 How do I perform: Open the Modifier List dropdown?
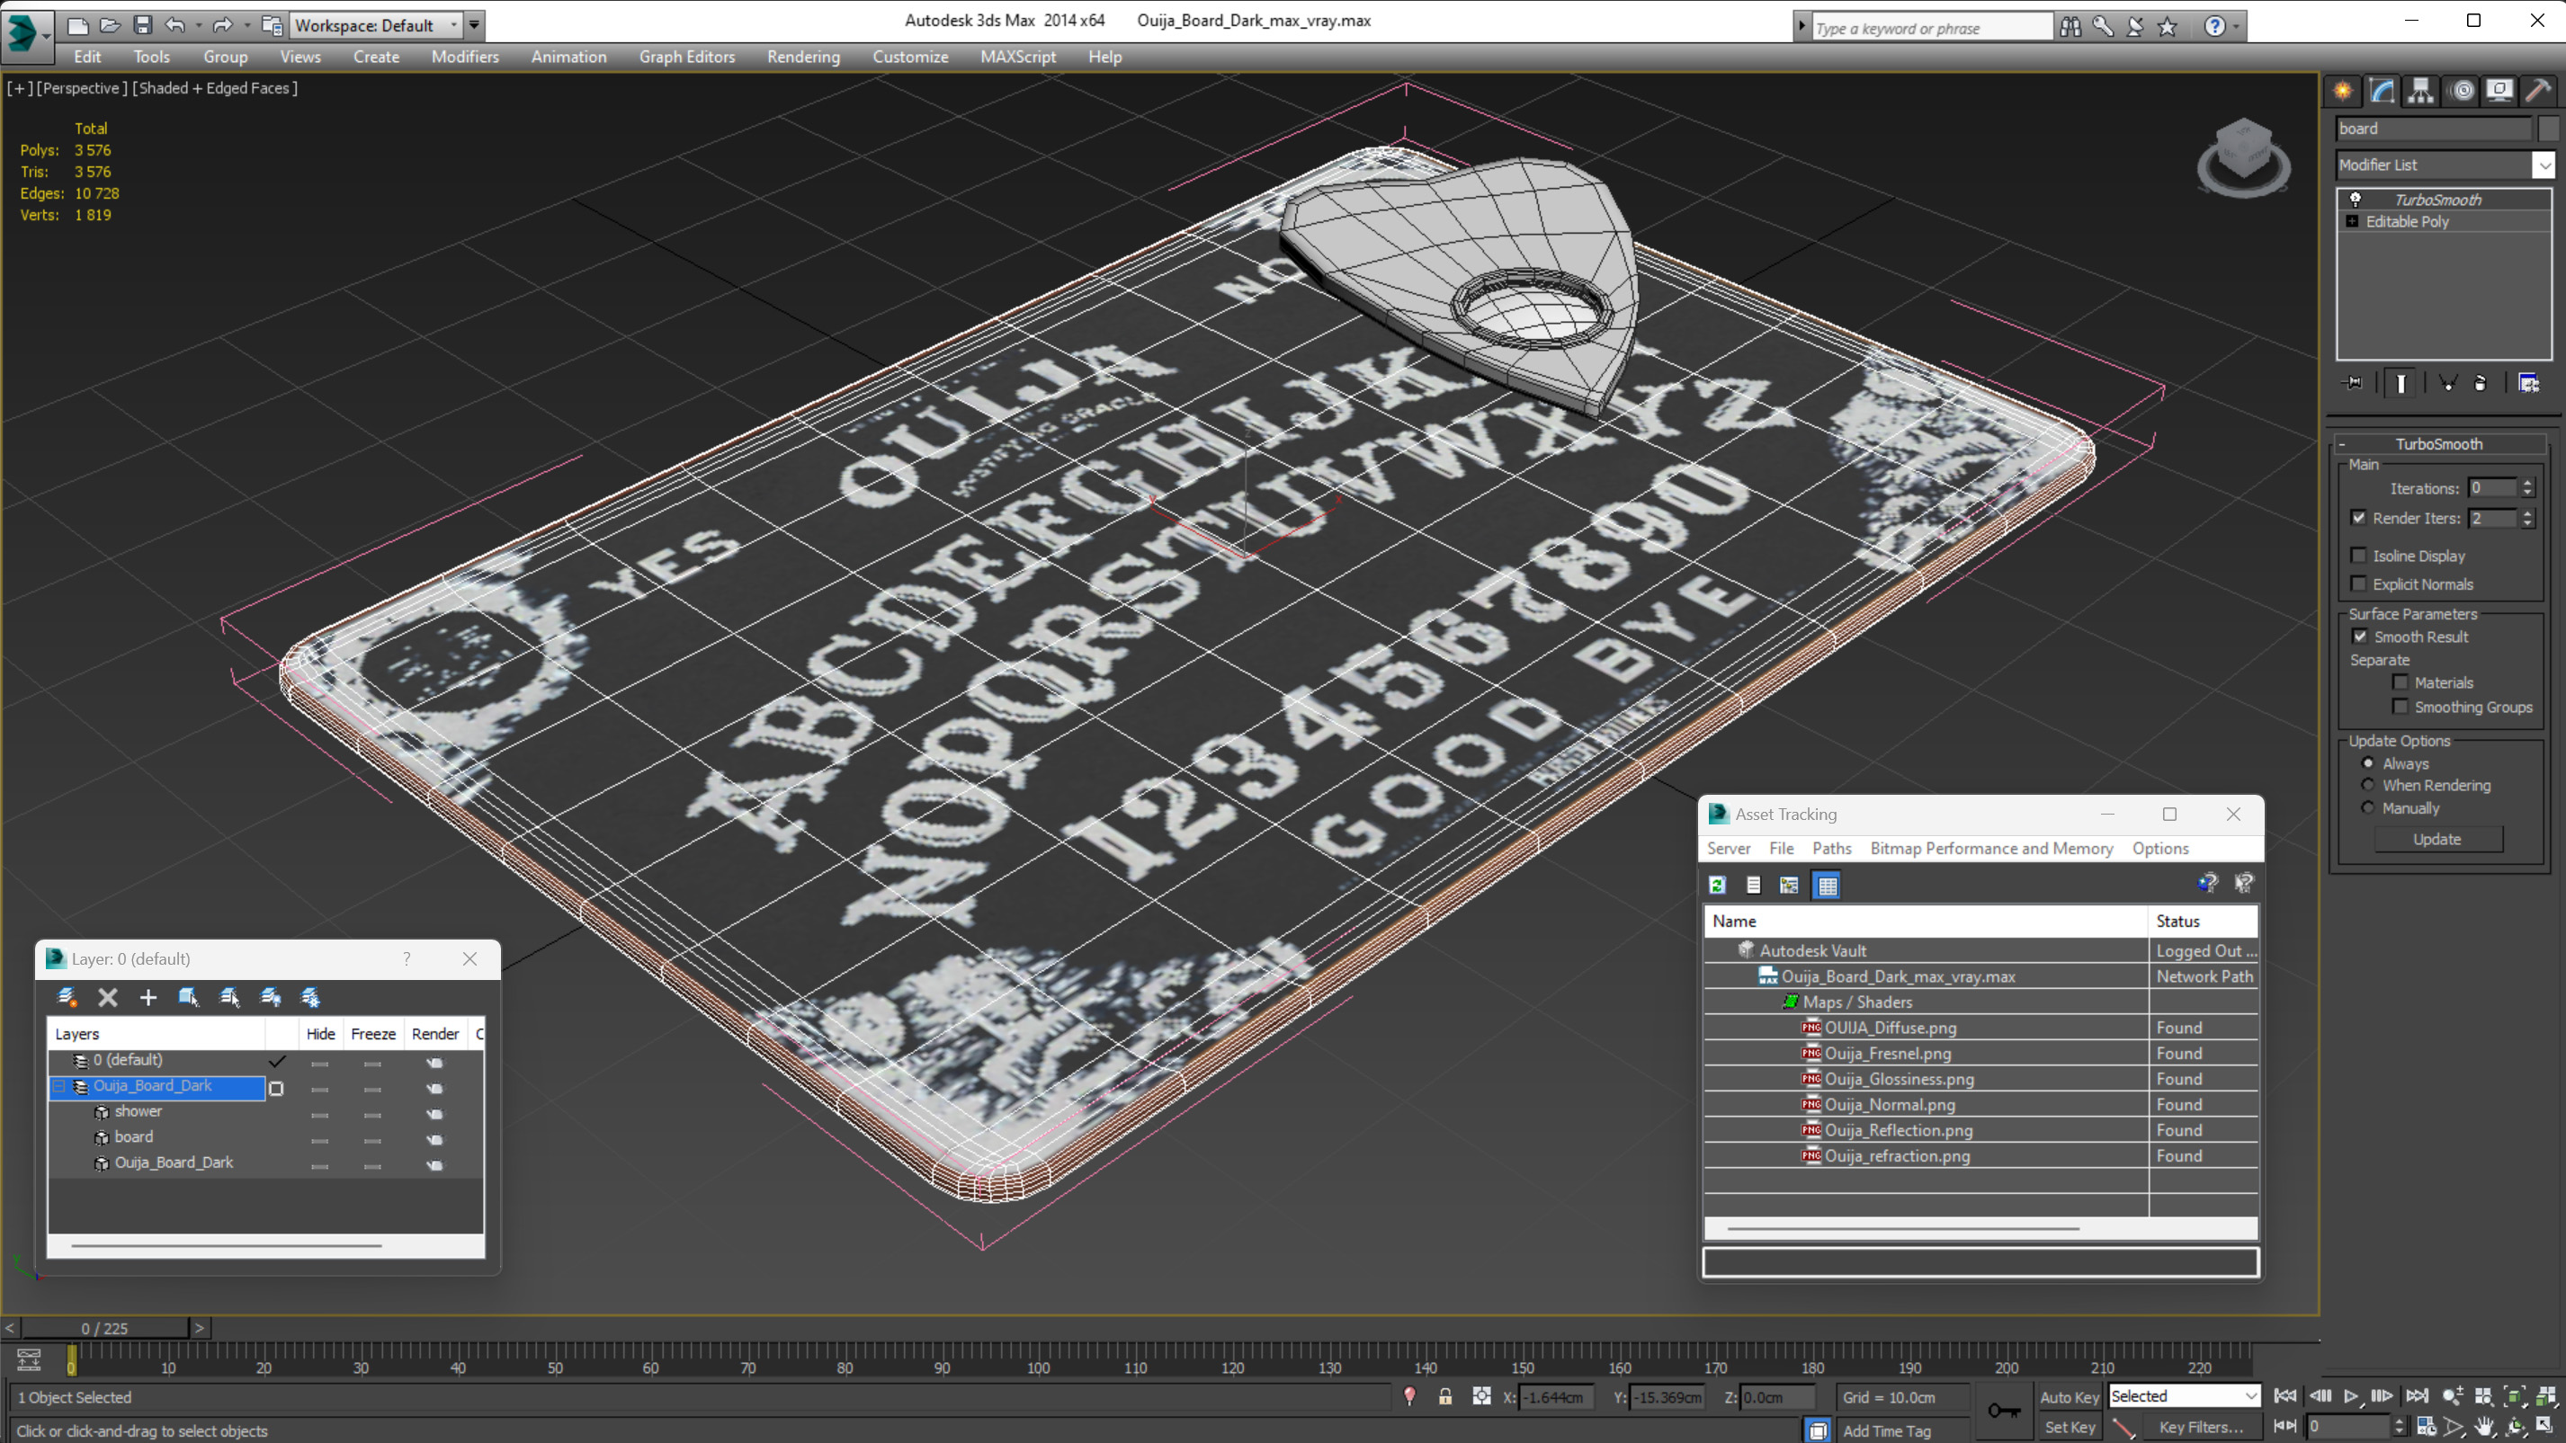click(2544, 165)
